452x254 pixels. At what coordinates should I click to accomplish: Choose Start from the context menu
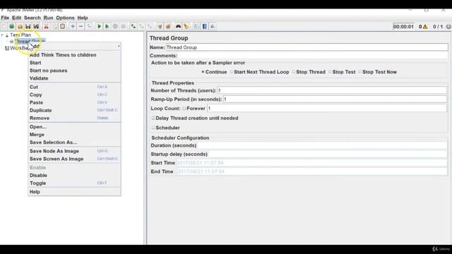click(74, 63)
